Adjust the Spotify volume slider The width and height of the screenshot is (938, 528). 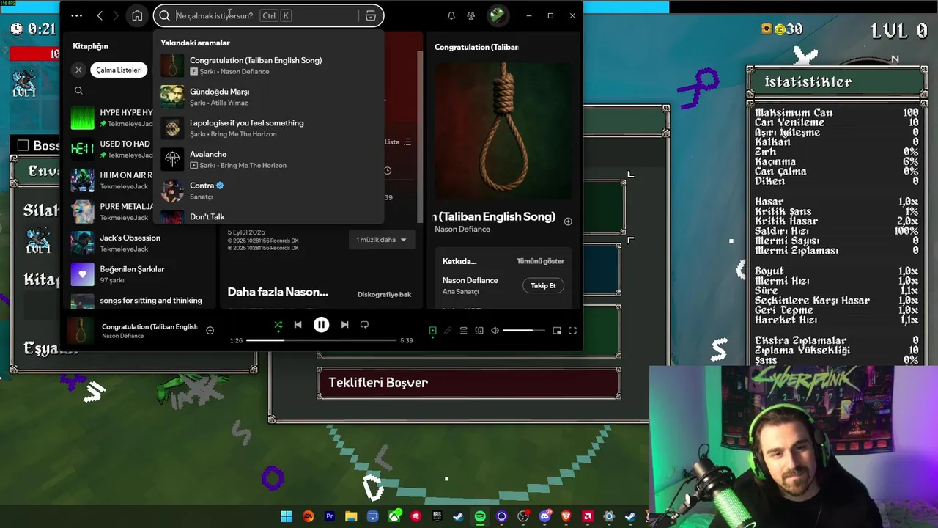click(523, 331)
